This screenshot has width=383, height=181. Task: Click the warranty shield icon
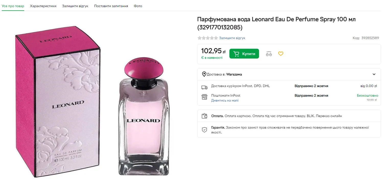coord(204,130)
